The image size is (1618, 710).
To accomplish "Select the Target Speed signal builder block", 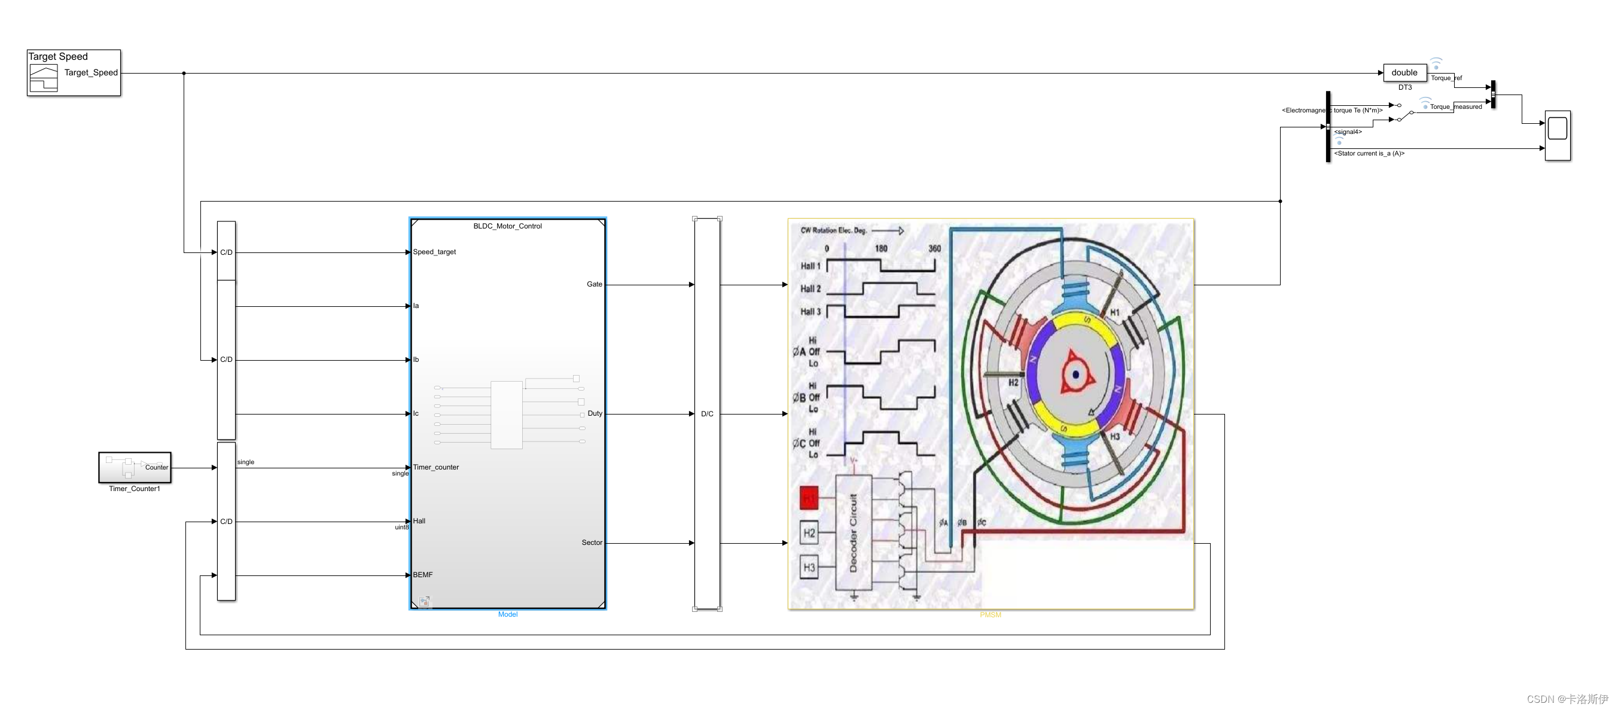I will [74, 73].
